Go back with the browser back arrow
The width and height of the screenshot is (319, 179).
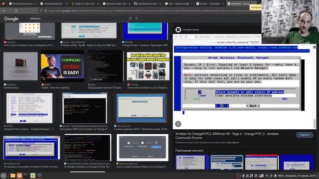(4, 10)
